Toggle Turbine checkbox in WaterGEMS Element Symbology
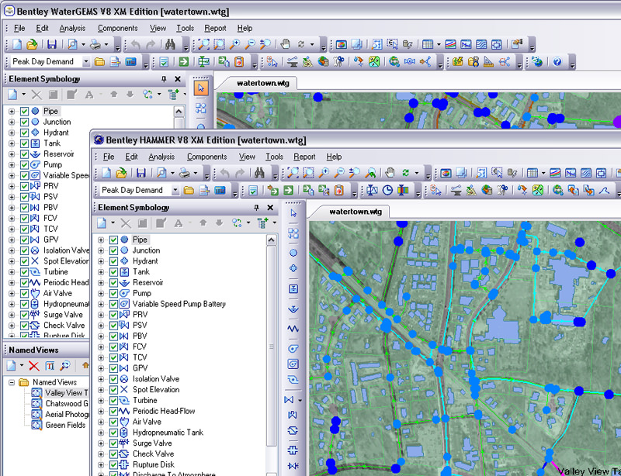This screenshot has height=476, width=621. click(x=25, y=272)
